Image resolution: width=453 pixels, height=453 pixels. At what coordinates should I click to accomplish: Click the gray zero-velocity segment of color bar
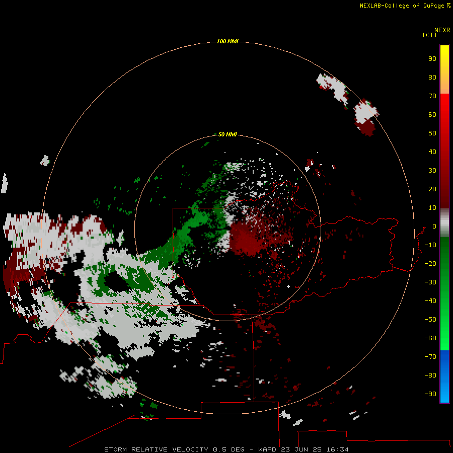click(444, 223)
